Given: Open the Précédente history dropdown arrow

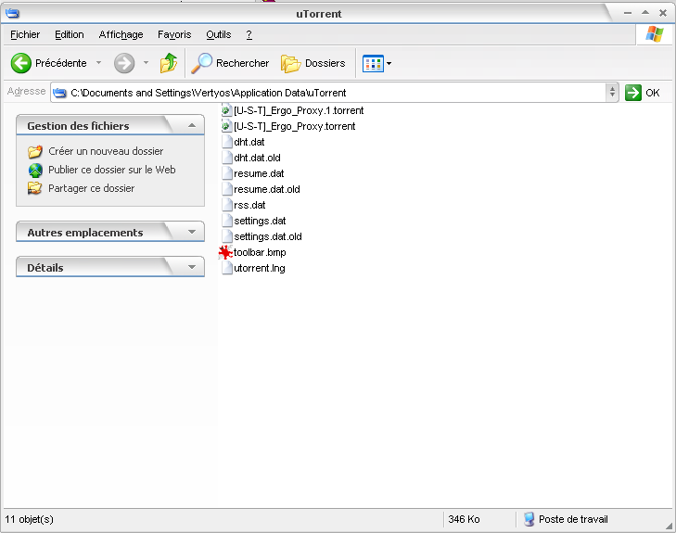Looking at the screenshot, I should 99,63.
